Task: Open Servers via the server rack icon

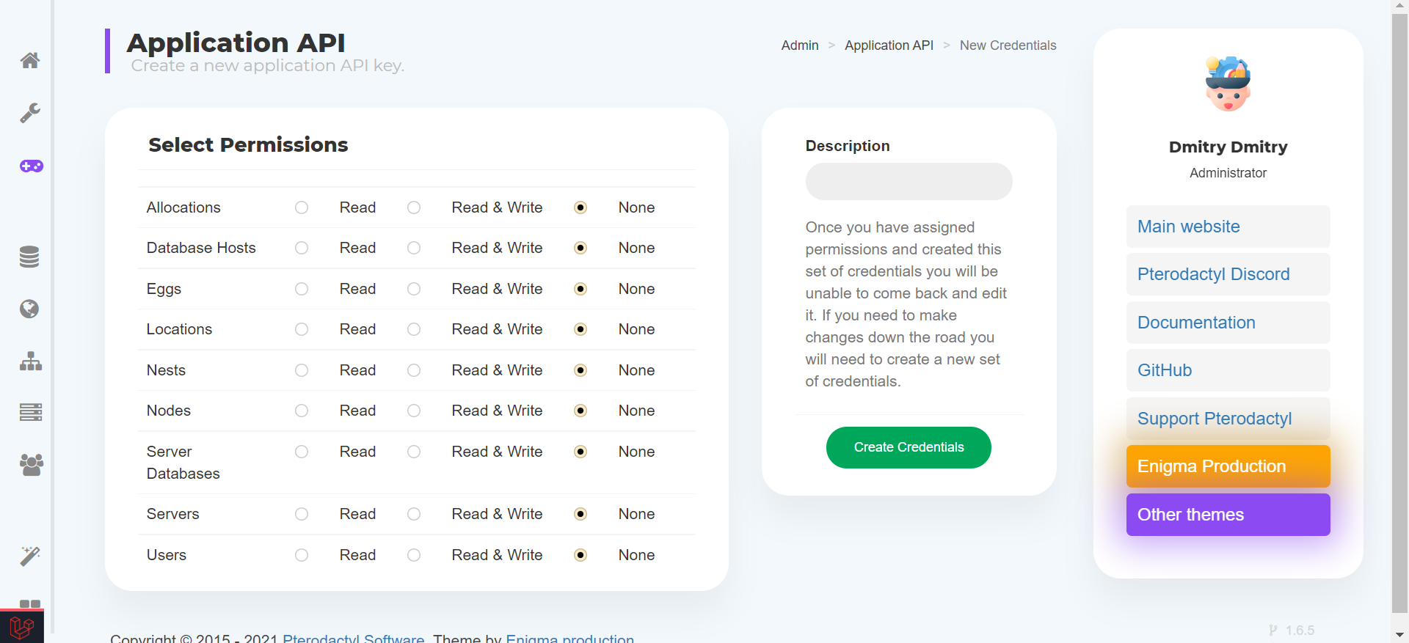Action: (x=30, y=412)
